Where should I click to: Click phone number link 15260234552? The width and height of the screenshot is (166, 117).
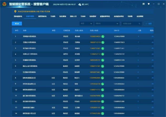point(95,36)
